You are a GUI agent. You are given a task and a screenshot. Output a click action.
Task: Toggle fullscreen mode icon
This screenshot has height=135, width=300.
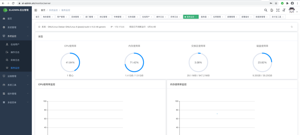[x=278, y=10]
